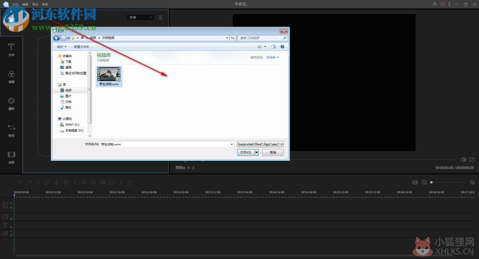Open the 动画 animation panel

11,158
